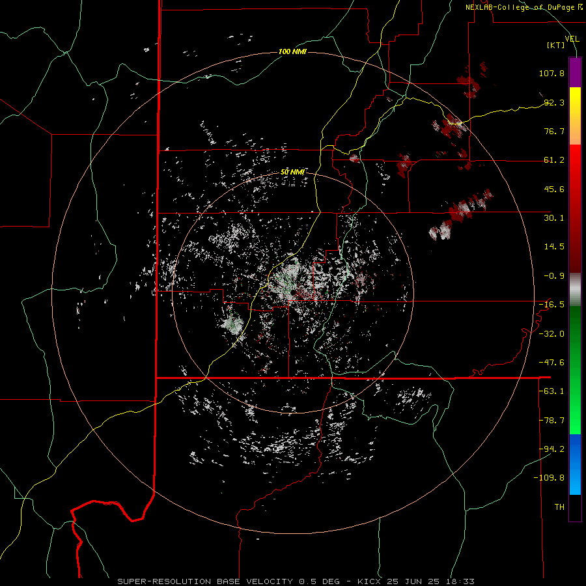Click the 92.3 velocity scale value
586x586 pixels.
click(554, 102)
